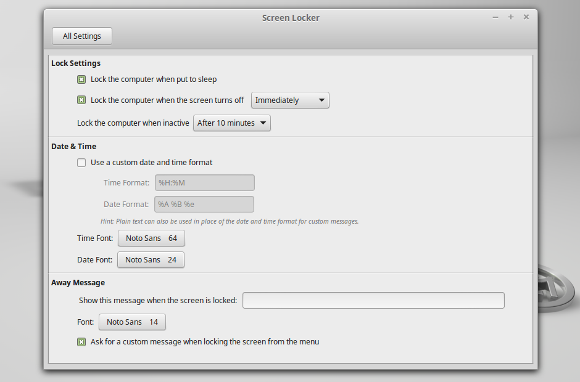Disable locking the computer when put to sleep
The width and height of the screenshot is (580, 382).
coord(81,79)
